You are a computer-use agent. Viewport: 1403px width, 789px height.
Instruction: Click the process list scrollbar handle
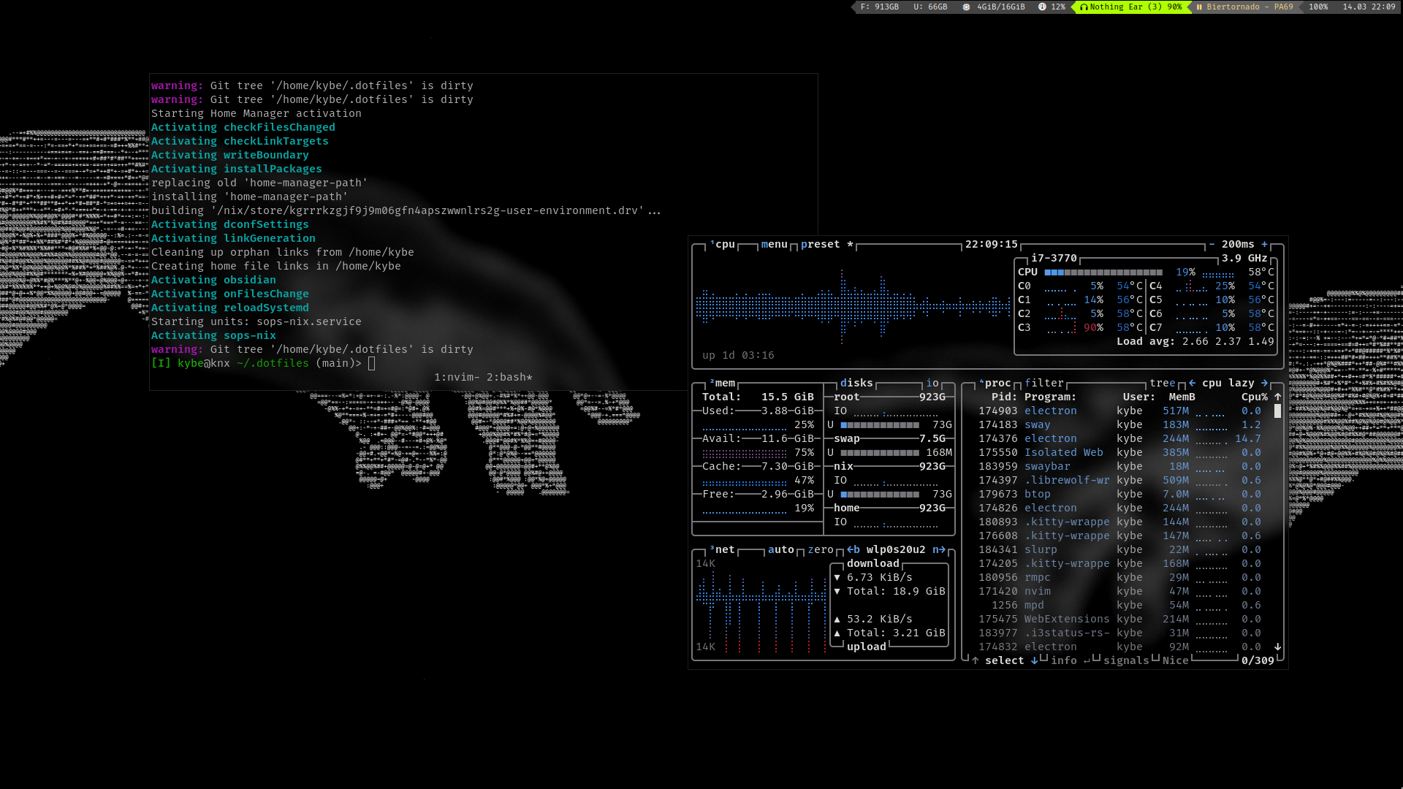[1277, 411]
